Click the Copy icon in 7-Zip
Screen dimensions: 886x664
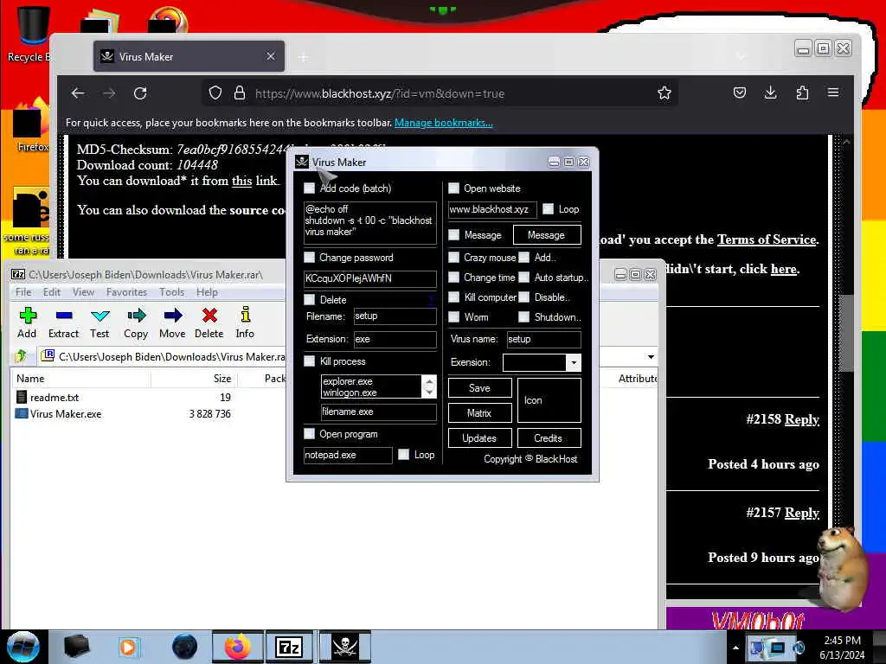[x=136, y=322]
